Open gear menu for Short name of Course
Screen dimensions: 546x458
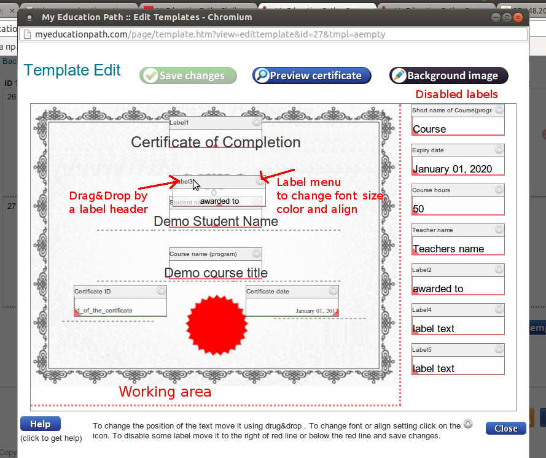[499, 110]
